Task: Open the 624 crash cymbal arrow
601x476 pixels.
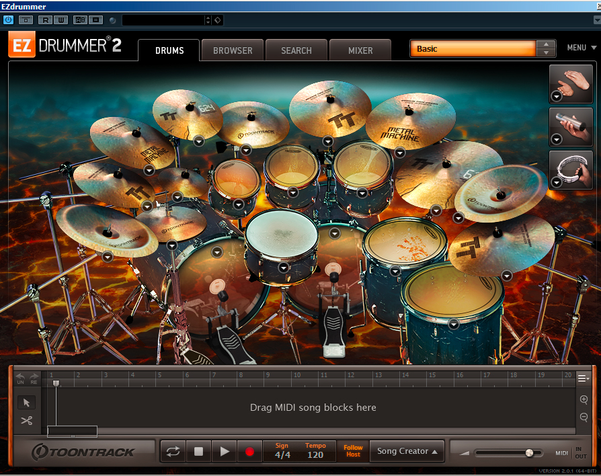Action: click(198, 141)
